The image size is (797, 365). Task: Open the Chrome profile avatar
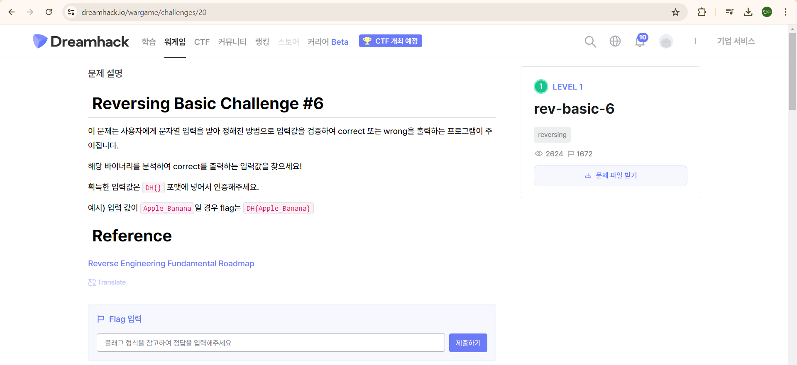pyautogui.click(x=767, y=12)
